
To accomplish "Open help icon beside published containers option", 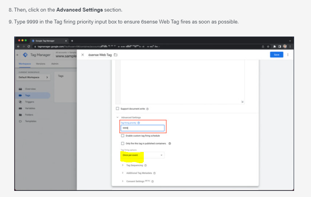I will [170, 144].
